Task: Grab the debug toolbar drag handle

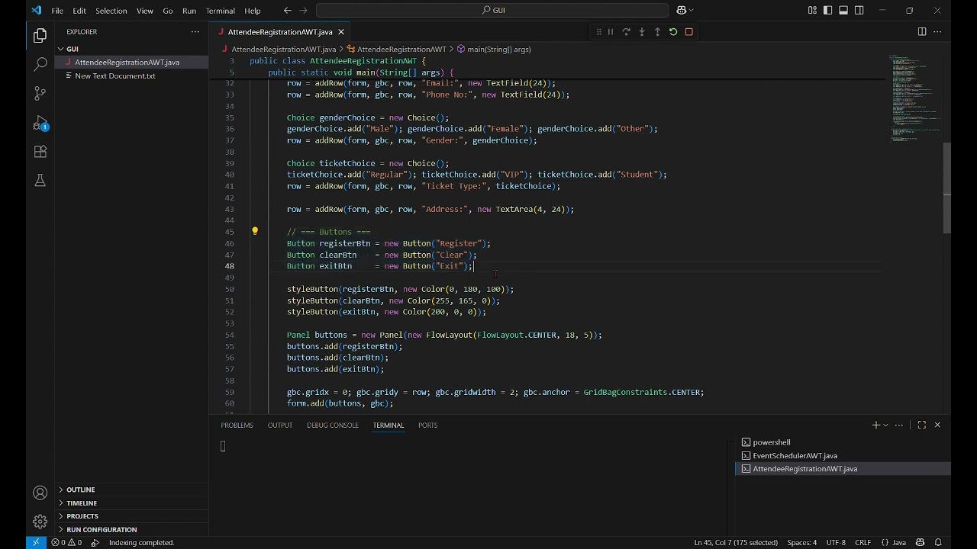Action: (598, 32)
